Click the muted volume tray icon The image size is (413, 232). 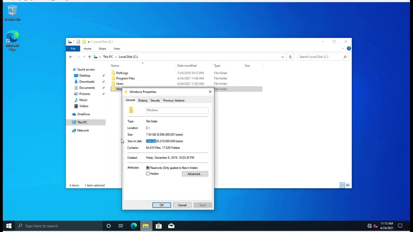376,226
